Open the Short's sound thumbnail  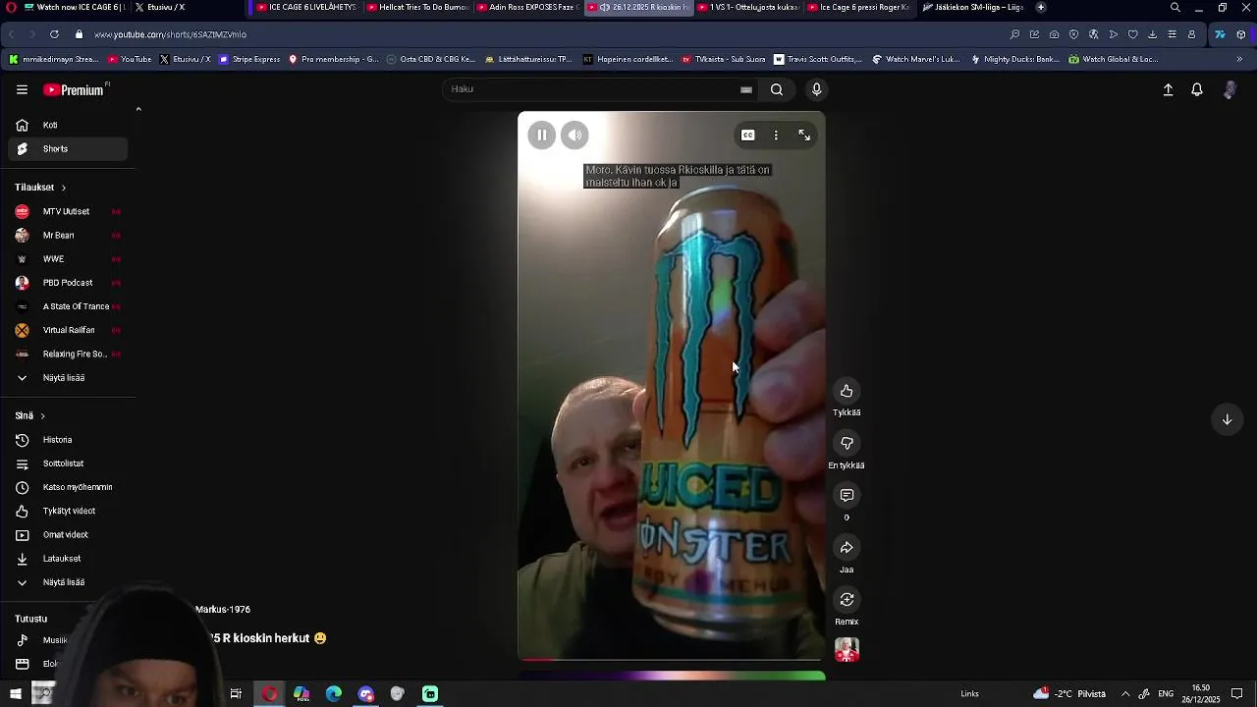pyautogui.click(x=847, y=650)
